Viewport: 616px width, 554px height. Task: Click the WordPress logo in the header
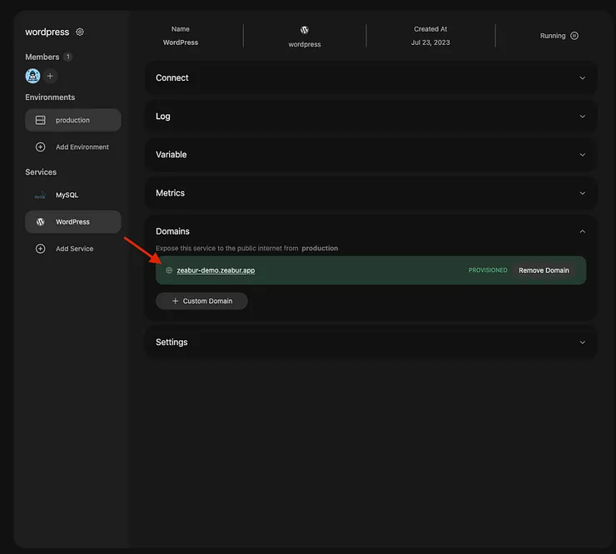(x=304, y=30)
